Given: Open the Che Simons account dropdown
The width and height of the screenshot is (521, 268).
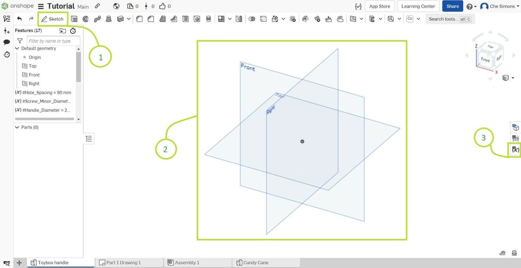Looking at the screenshot, I should [500, 7].
